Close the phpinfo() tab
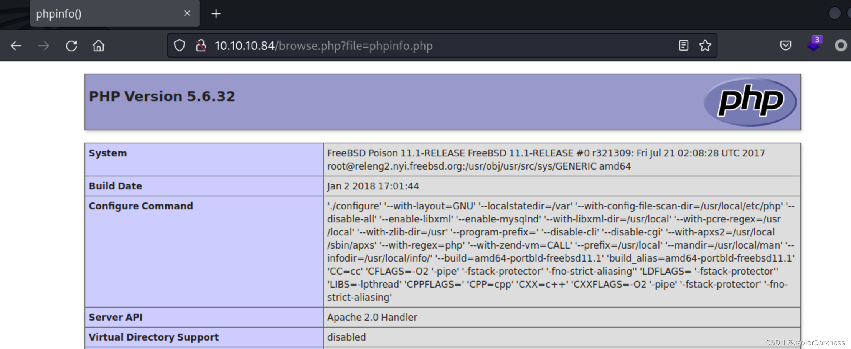851x349 pixels. [187, 13]
